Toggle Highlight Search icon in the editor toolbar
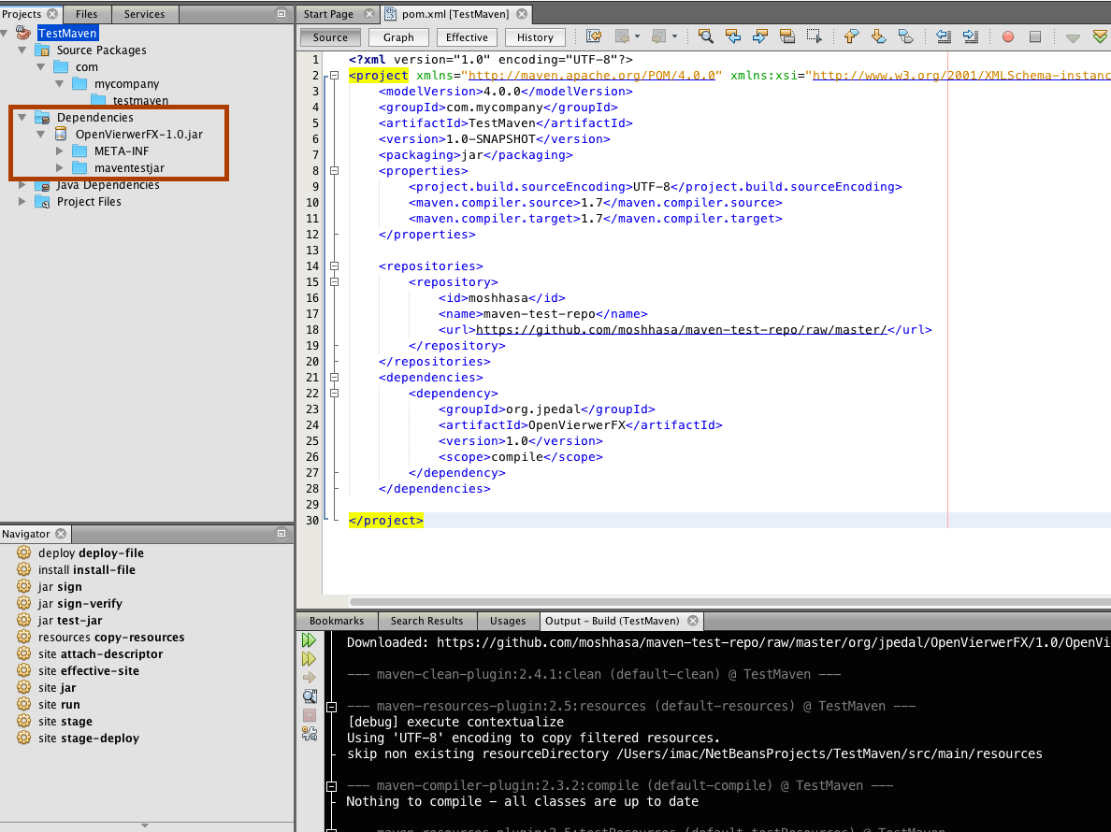This screenshot has width=1111, height=832. 787,36
